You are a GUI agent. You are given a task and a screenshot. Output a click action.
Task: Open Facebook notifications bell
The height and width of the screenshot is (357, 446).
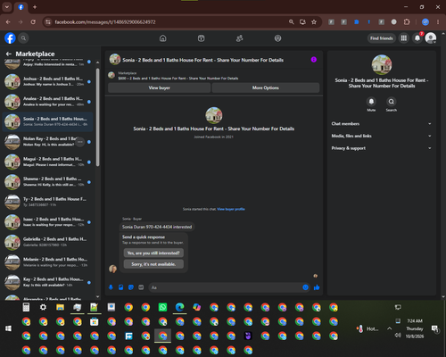point(417,38)
